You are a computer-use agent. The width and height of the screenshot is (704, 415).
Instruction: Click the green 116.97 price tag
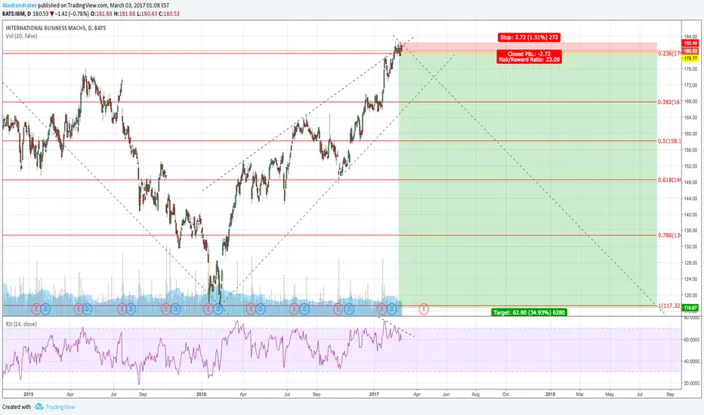coord(690,308)
